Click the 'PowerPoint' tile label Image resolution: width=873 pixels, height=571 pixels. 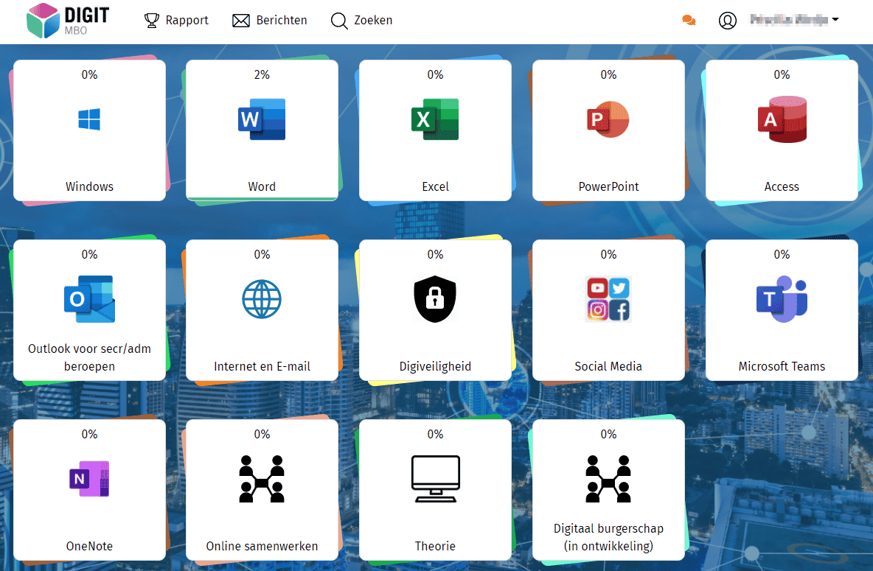tap(608, 186)
